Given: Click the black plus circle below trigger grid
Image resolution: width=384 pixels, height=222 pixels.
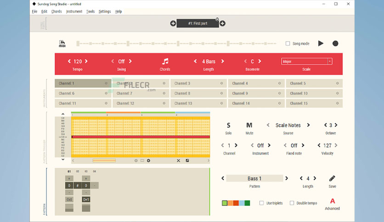Looking at the screenshot, I should click(x=148, y=161).
